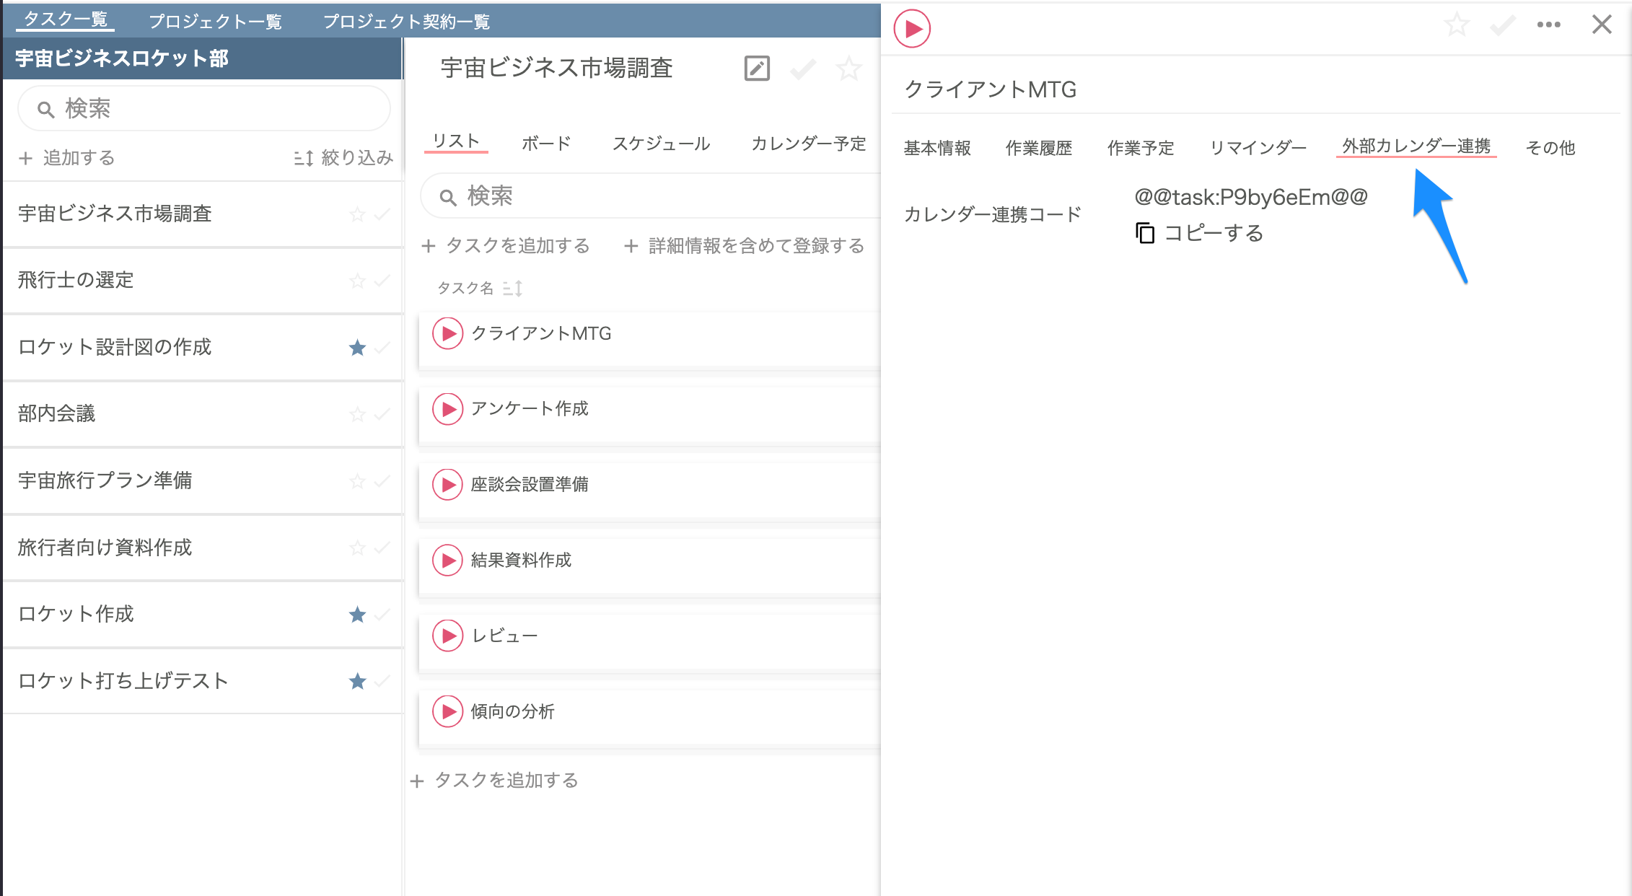Viewport: 1632px width, 896px height.
Task: Switch to the プロジェクト一覧 tab
Action: point(216,21)
